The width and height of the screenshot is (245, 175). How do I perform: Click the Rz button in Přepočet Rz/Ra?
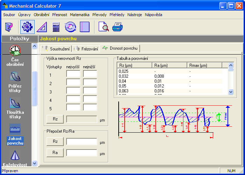(55, 141)
